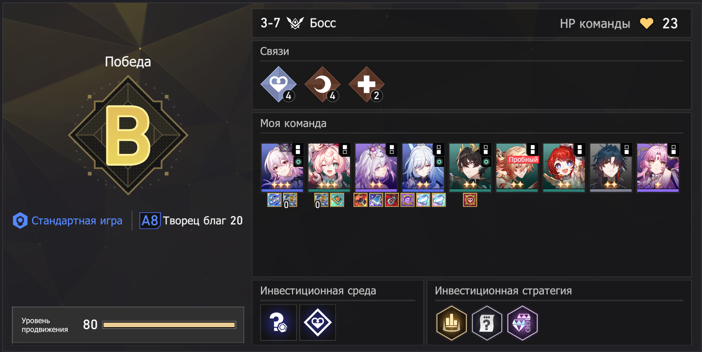This screenshot has height=352, width=702.
Task: Select the pink-haired winking character portrait
Action: (x=329, y=167)
